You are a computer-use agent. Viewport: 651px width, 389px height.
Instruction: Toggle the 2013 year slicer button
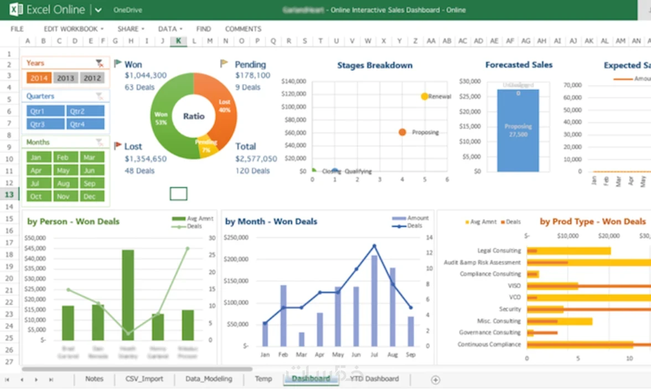tap(65, 78)
